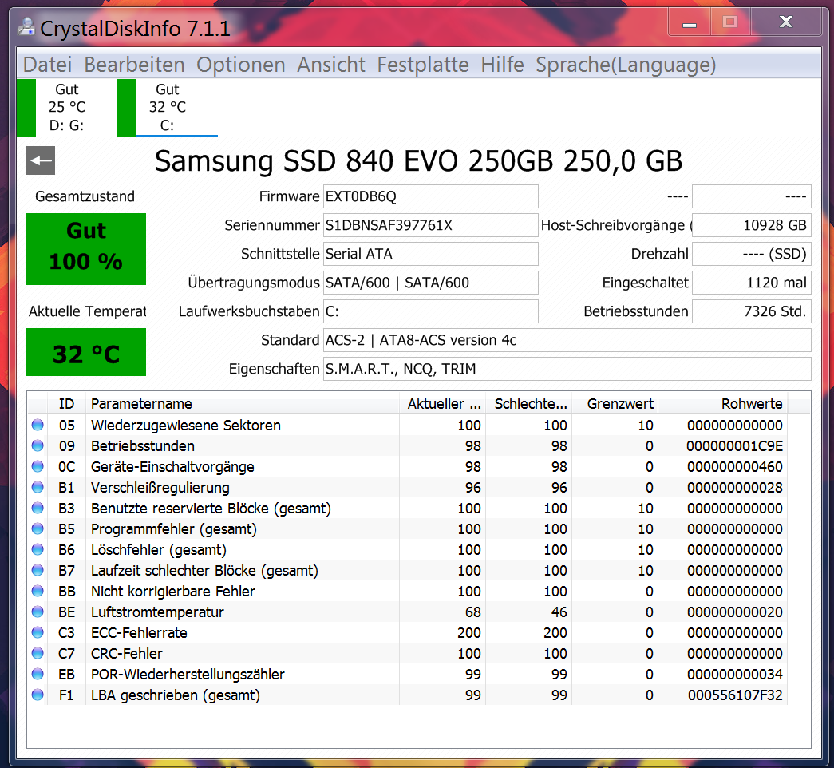Image resolution: width=834 pixels, height=768 pixels.
Task: Click the green Gut 100 % health button
Action: [86, 248]
